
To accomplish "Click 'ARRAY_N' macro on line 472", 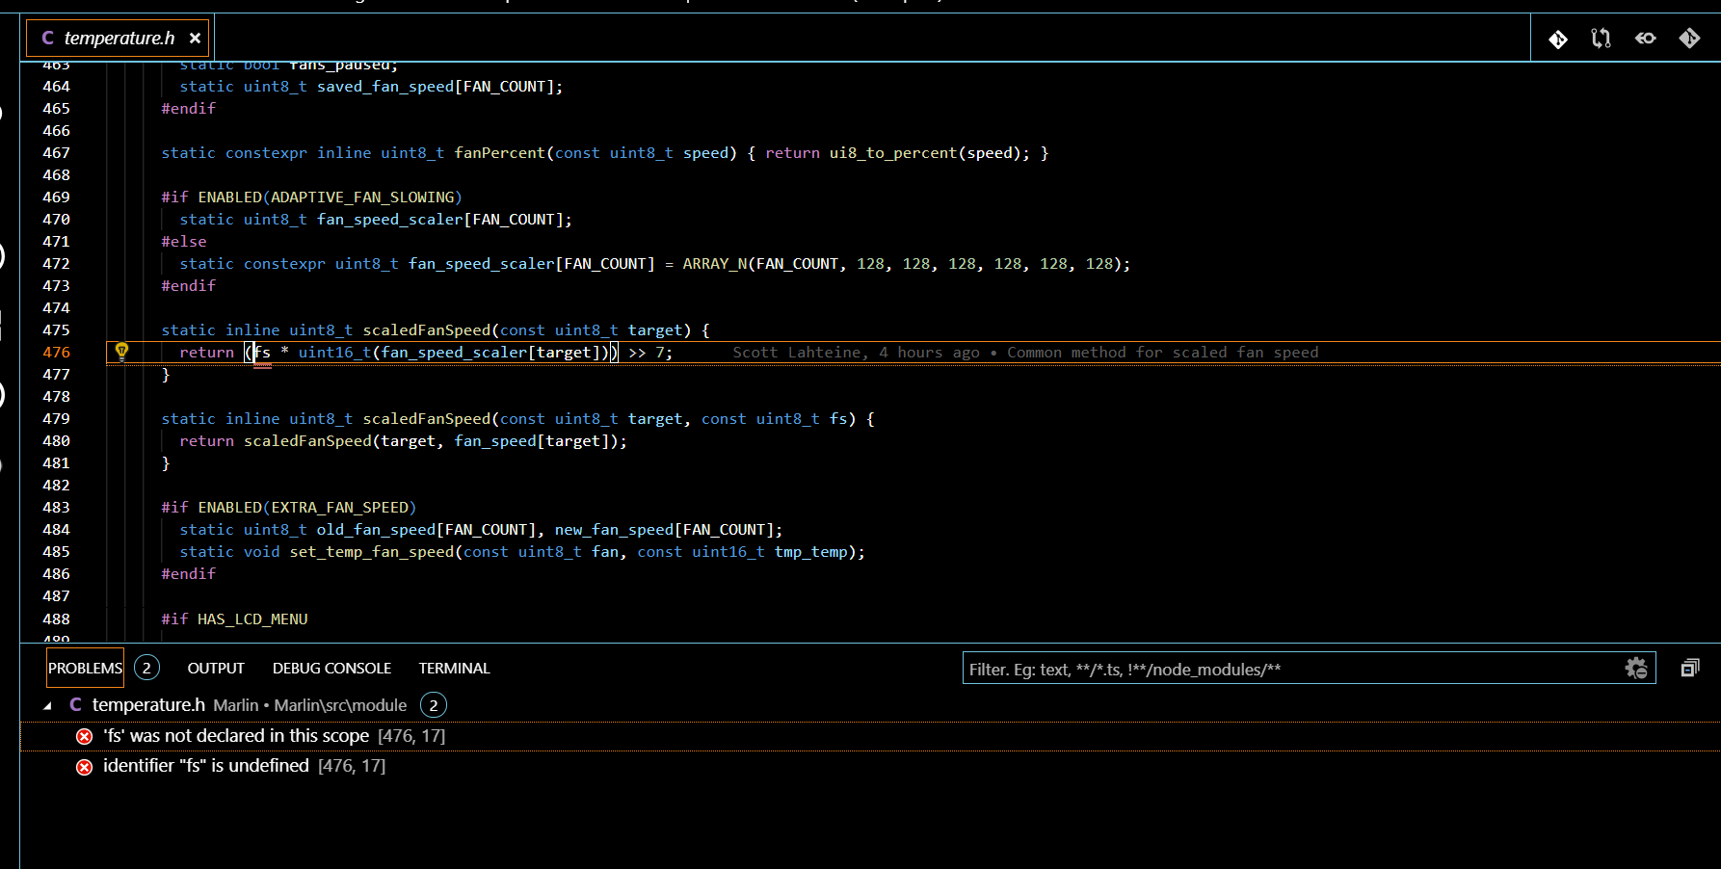I will [714, 264].
